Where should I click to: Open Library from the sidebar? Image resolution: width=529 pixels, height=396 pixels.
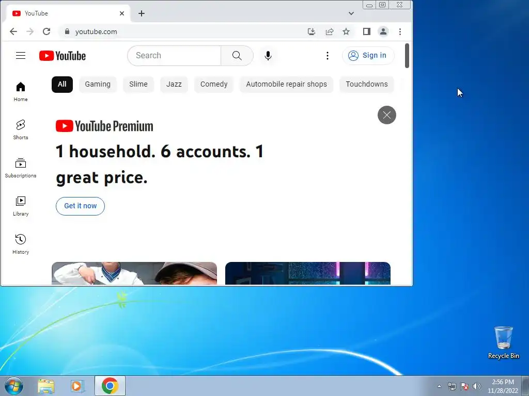click(21, 206)
